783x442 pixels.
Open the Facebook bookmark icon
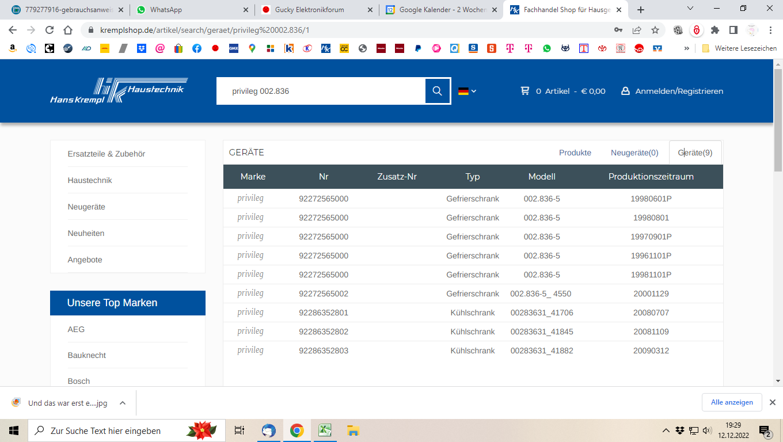click(197, 49)
